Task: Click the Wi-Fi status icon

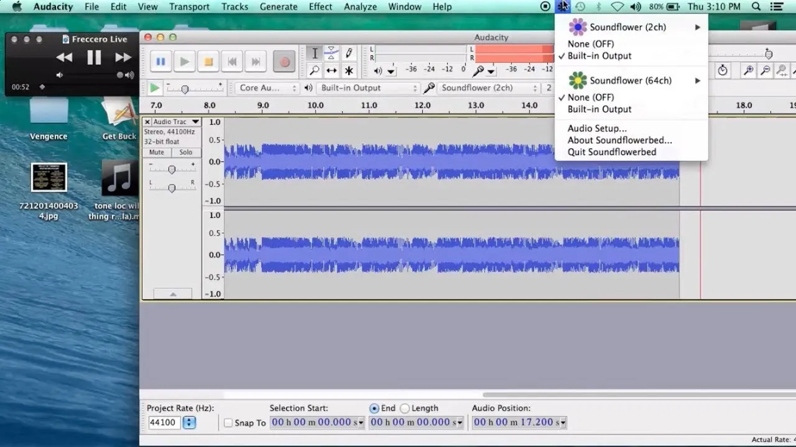Action: (x=617, y=7)
